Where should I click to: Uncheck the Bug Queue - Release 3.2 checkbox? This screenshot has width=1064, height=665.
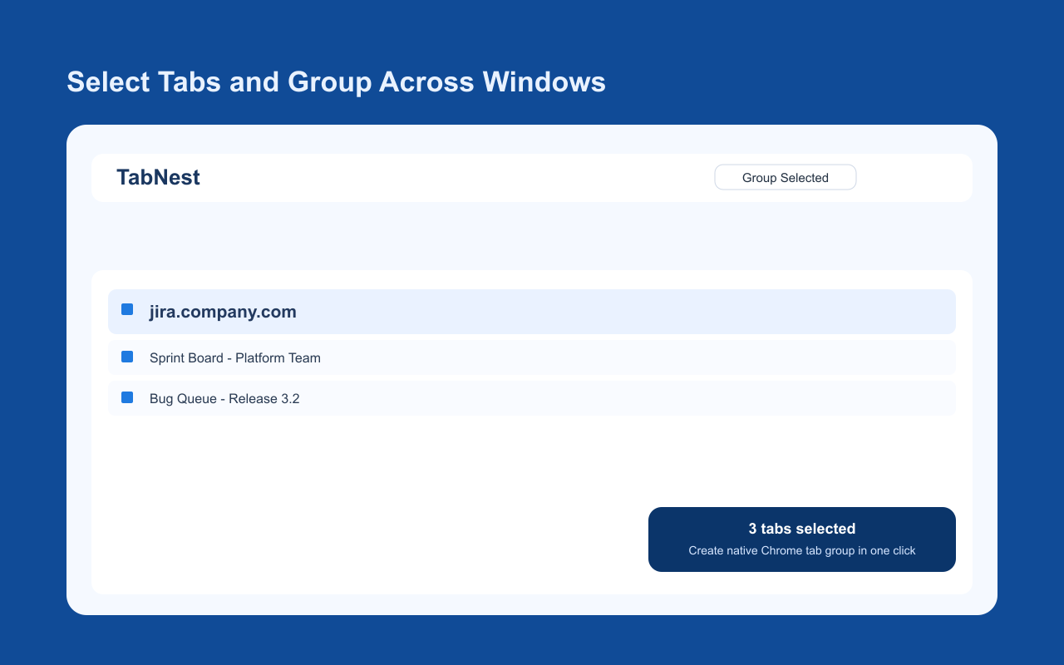point(127,397)
